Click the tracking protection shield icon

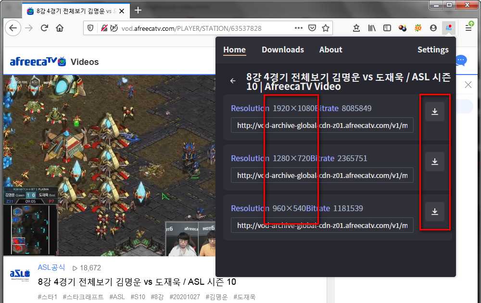click(90, 28)
